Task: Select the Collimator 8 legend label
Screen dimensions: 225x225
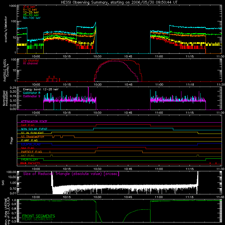Action: pos(31,93)
